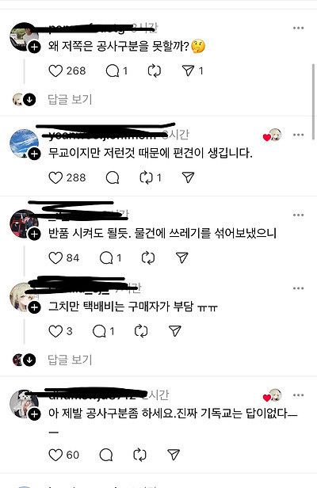Like the comment with 268 likes

(x=55, y=71)
